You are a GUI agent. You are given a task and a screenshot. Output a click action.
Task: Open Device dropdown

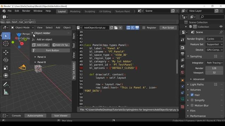coord(214,50)
